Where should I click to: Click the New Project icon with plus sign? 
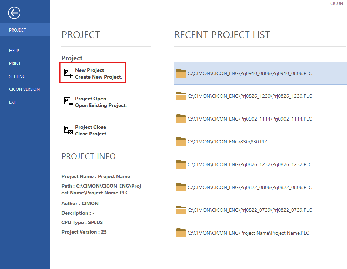[x=68, y=73]
